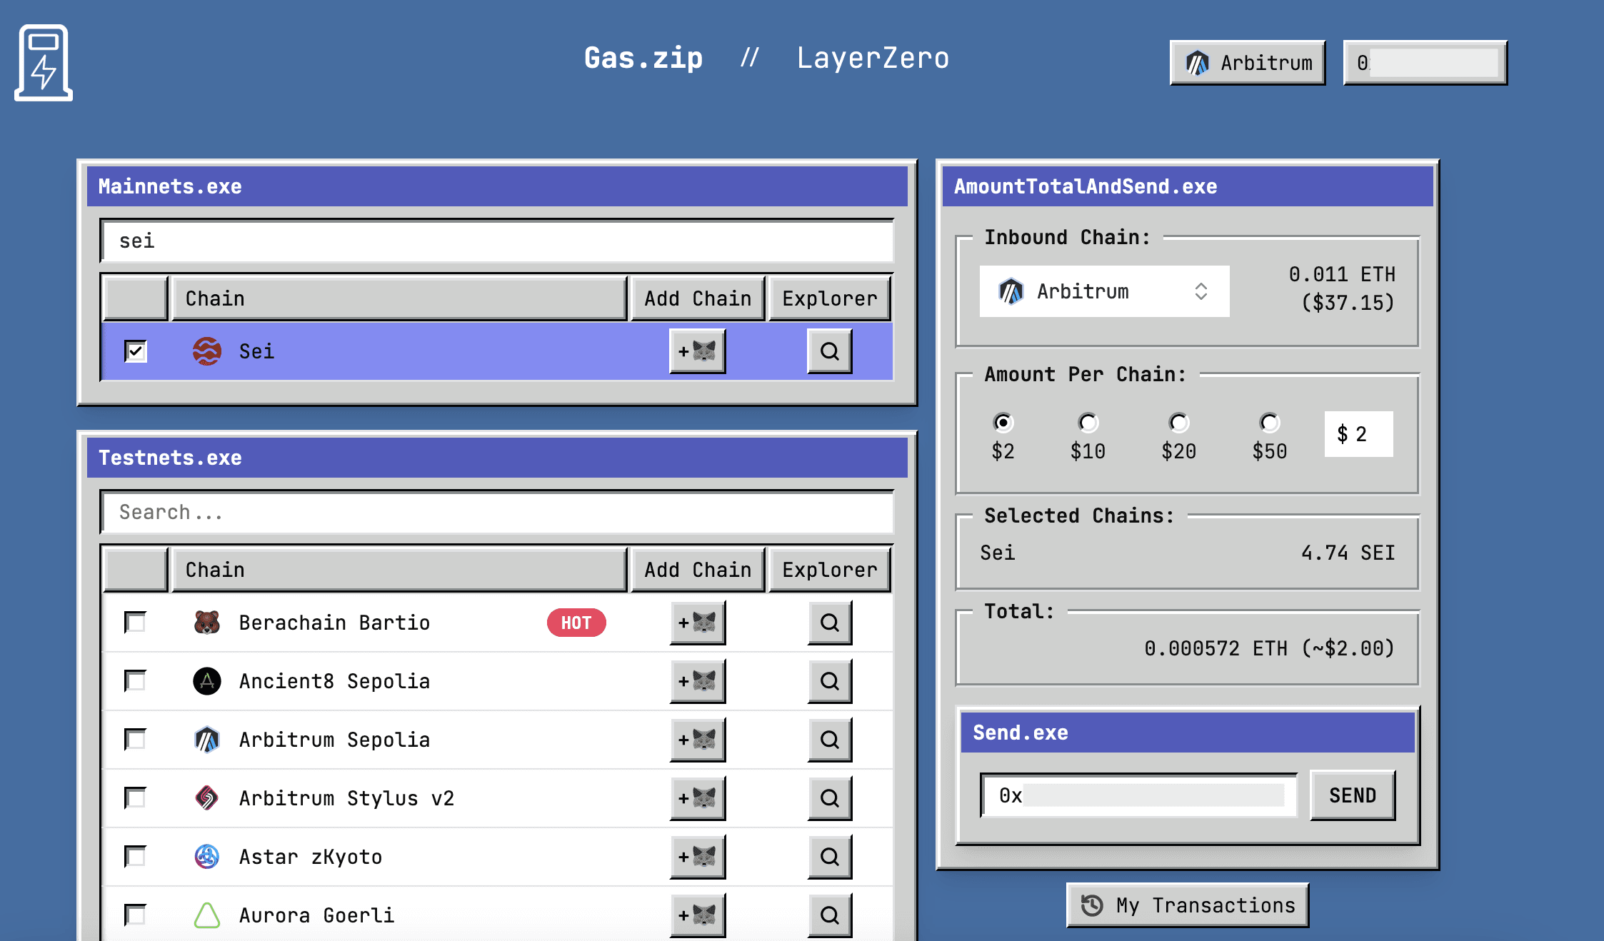Open the Inbound Chain Arbitrum dropdown
The width and height of the screenshot is (1604, 941).
point(1104,291)
